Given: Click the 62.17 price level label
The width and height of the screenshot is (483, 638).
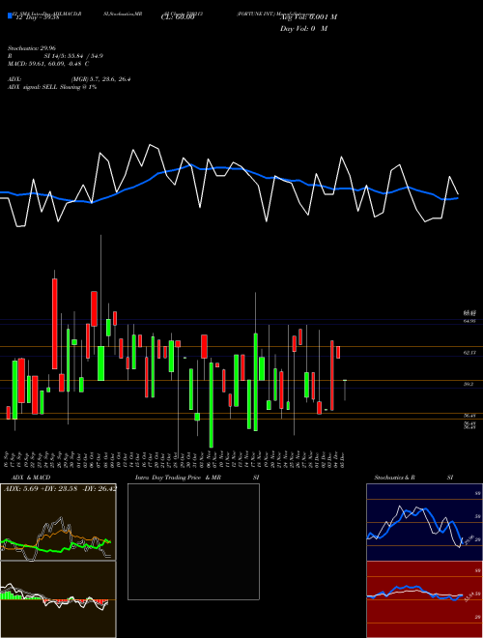Looking at the screenshot, I should click(469, 353).
